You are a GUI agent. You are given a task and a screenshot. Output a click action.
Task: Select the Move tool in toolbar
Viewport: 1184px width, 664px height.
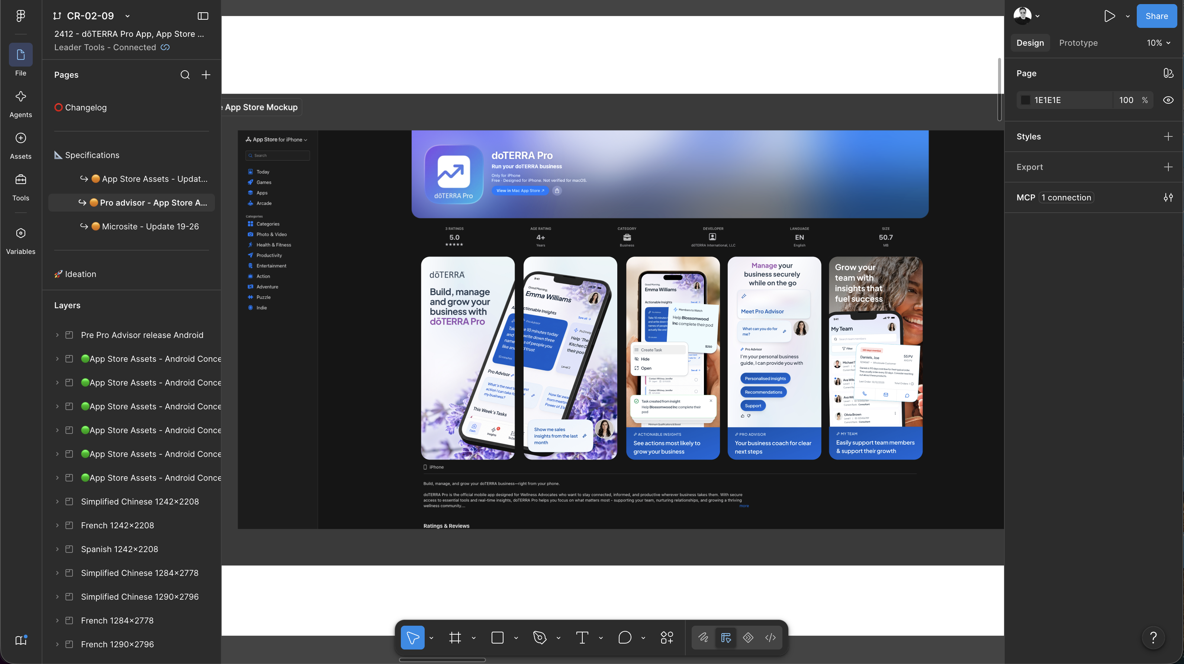412,637
